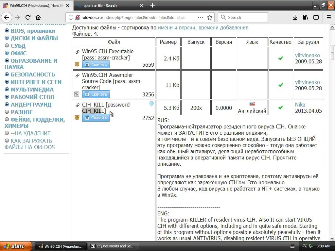Toggle the sidebar view icon
The image size is (335, 251).
316,18
